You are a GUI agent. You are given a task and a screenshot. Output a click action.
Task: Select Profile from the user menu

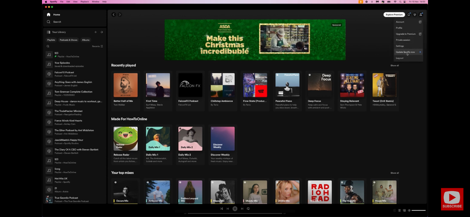[x=408, y=28]
